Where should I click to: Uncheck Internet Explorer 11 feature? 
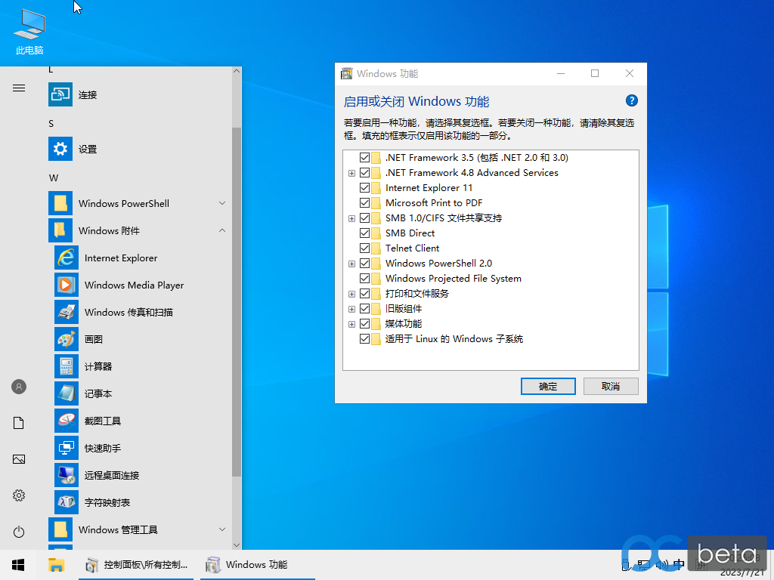point(365,188)
